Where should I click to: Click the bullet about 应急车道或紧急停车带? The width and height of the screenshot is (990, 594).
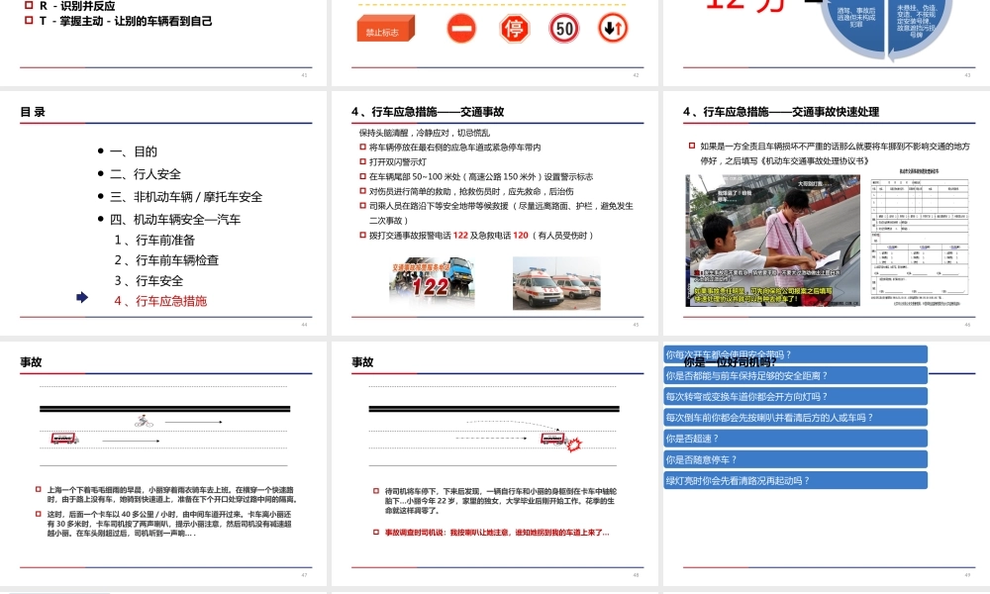454,148
